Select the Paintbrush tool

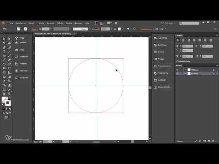(9, 56)
